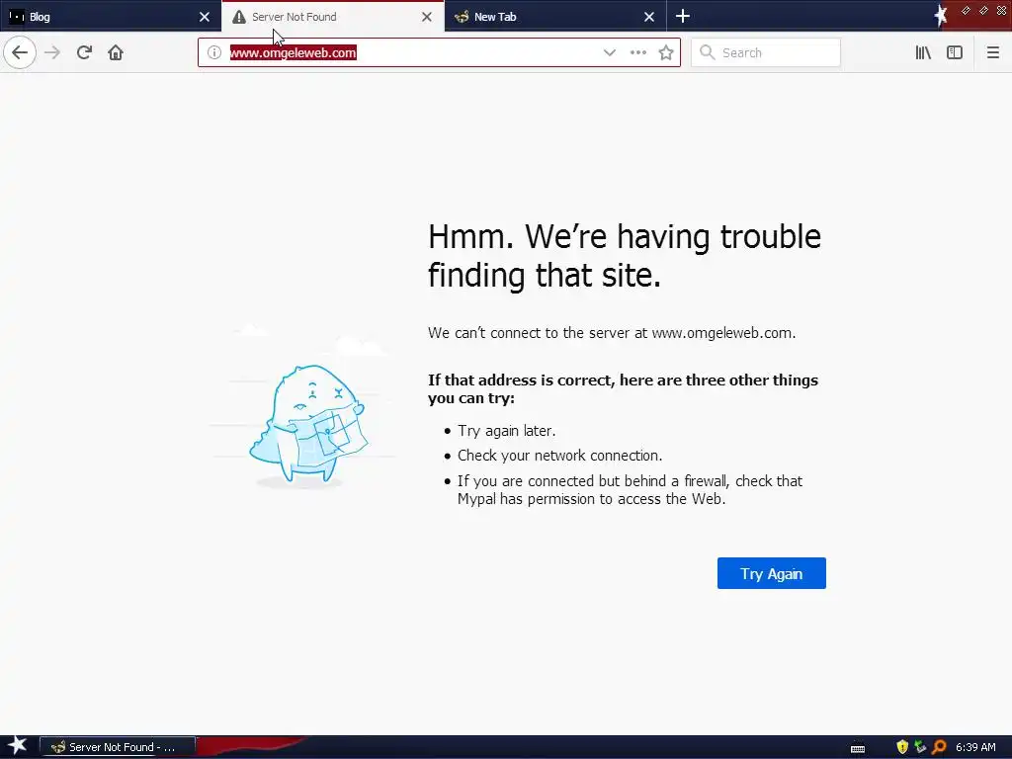1012x759 pixels.
Task: Open a new tab with plus
Action: tap(683, 16)
